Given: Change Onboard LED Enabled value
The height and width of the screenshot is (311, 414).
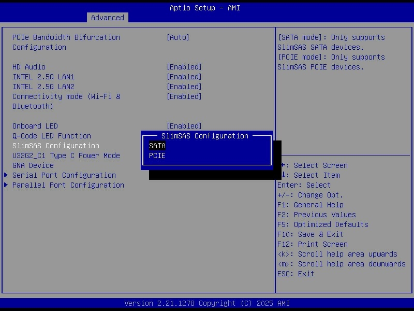Looking at the screenshot, I should (x=184, y=126).
